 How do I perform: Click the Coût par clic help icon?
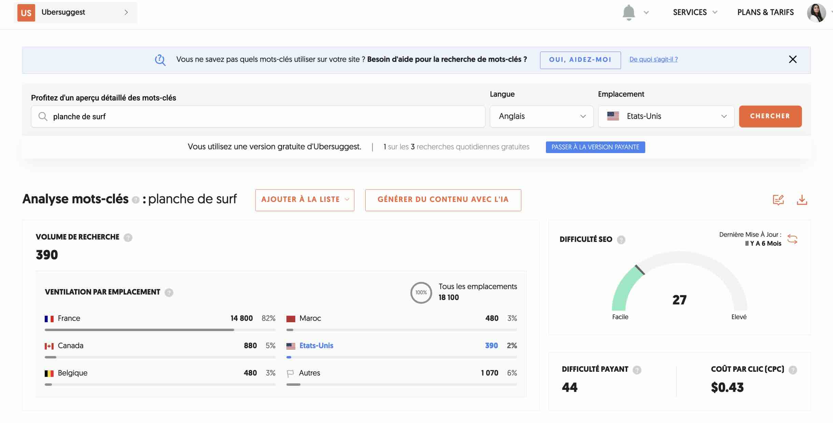(793, 370)
